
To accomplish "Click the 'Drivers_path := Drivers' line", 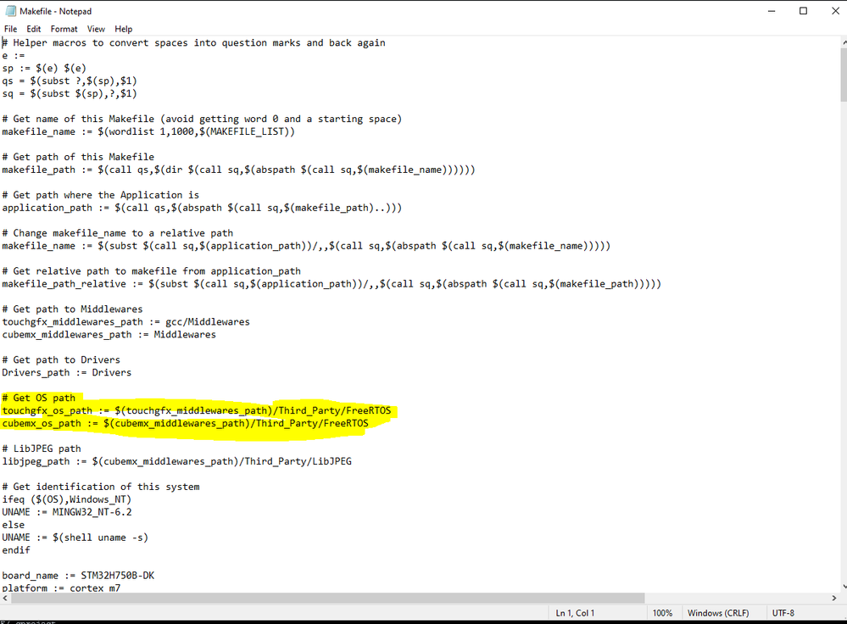I will [66, 373].
